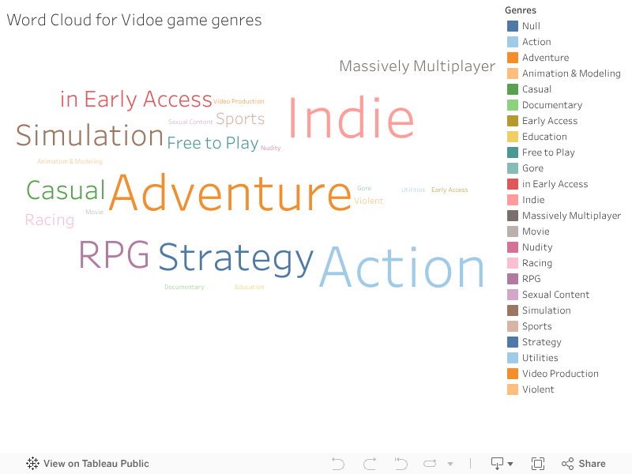The width and height of the screenshot is (632, 474).
Task: Click 'Sexual Content' word in cloud
Action: tap(190, 122)
